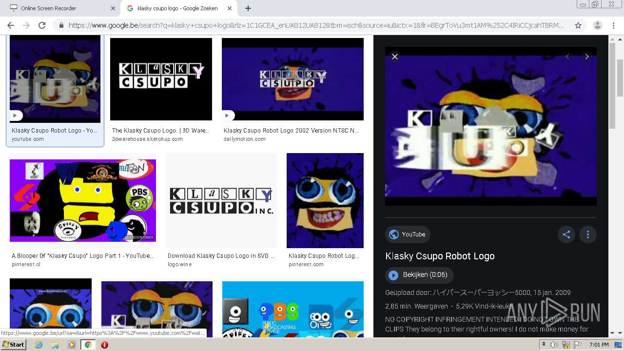This screenshot has height=351, width=624.
Task: Close the image preview panel
Action: (395, 57)
